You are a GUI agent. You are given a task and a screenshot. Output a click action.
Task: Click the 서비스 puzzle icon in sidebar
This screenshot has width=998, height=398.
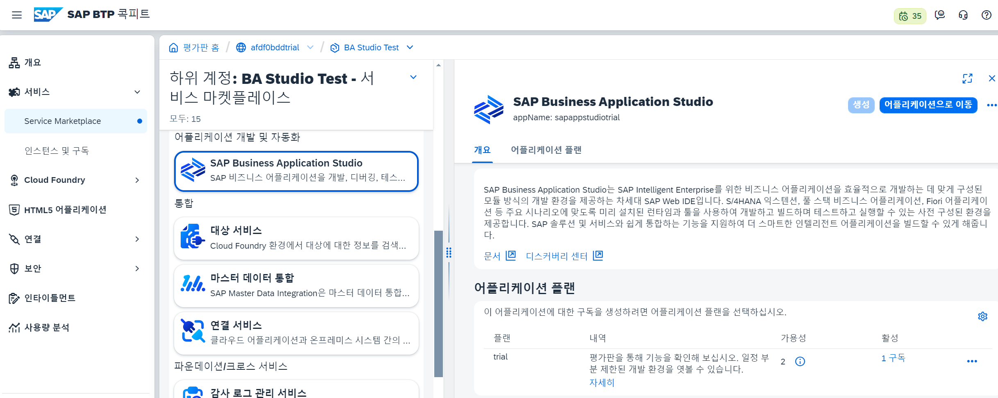pos(14,92)
